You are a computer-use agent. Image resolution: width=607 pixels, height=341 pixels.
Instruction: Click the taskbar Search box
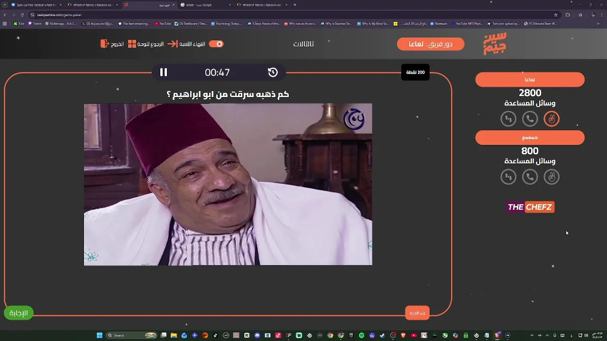(131, 335)
